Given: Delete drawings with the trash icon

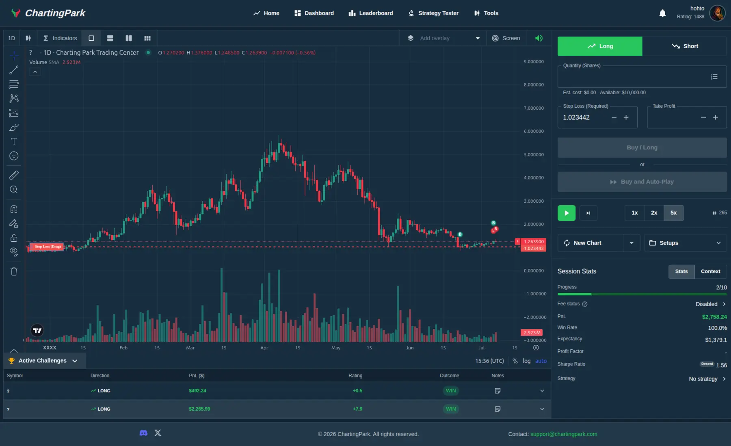Looking at the screenshot, I should [14, 271].
